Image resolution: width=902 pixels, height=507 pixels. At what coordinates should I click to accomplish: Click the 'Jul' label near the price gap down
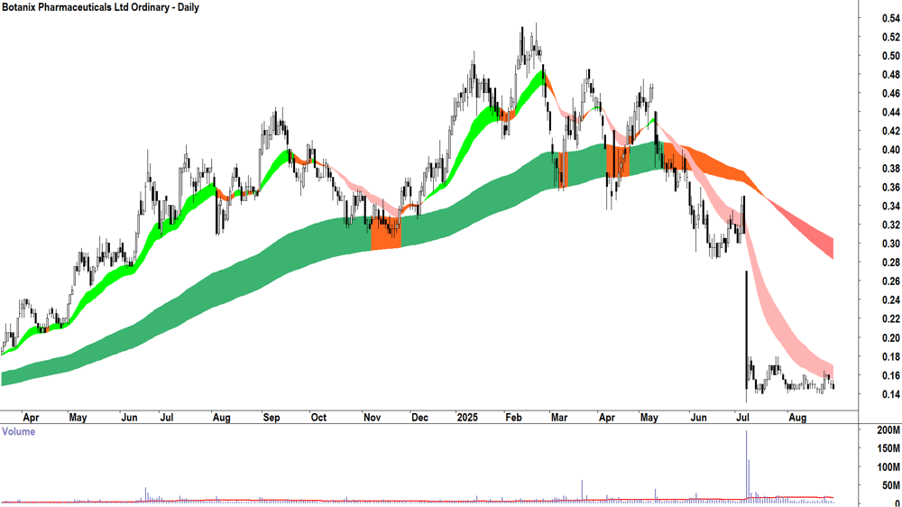click(x=742, y=418)
